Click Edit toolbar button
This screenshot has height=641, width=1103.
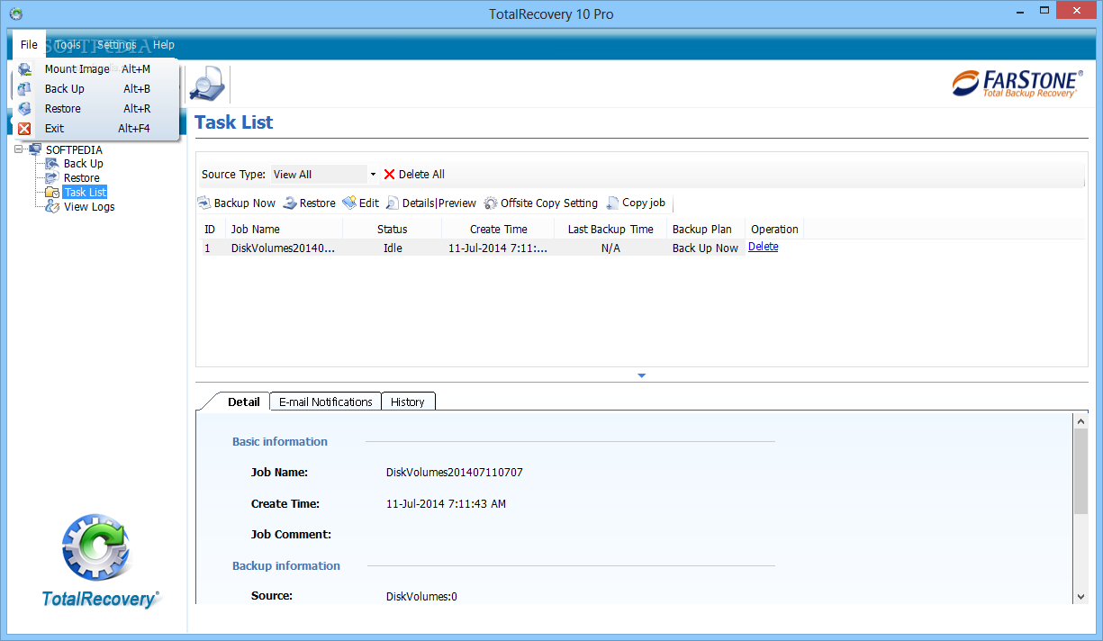(361, 203)
